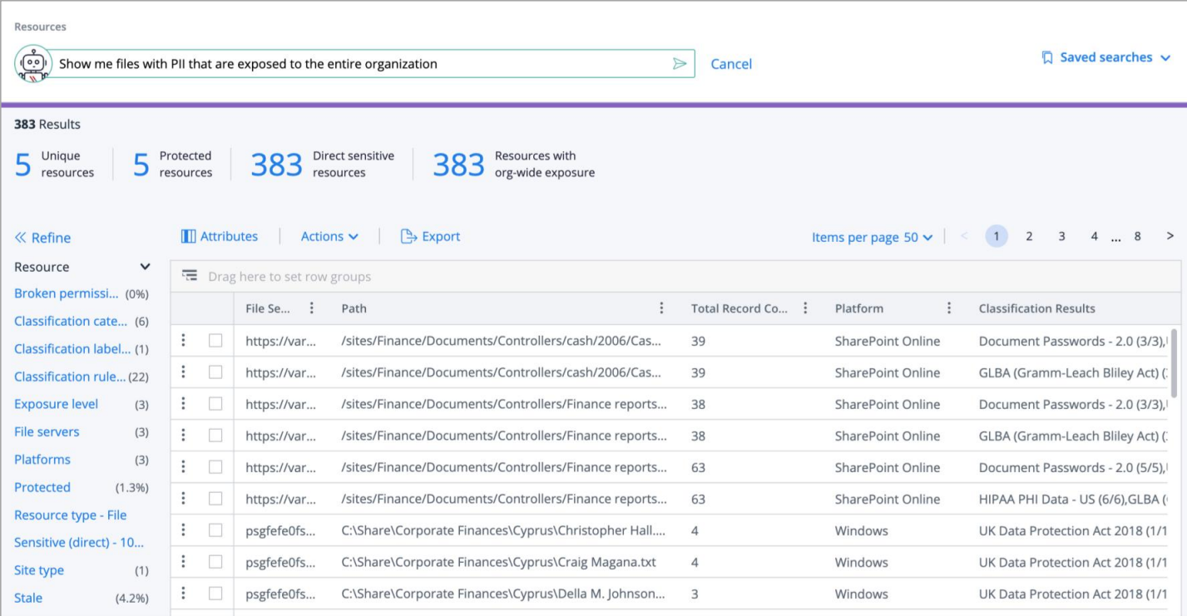Open row menu for Christopher Hall file
Viewport: 1187px width, 616px height.
click(x=184, y=530)
